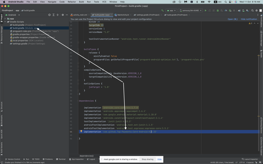Open the samsung SM-A546E device dropdown
Viewport: 263px width, 164px height.
coord(191,10)
